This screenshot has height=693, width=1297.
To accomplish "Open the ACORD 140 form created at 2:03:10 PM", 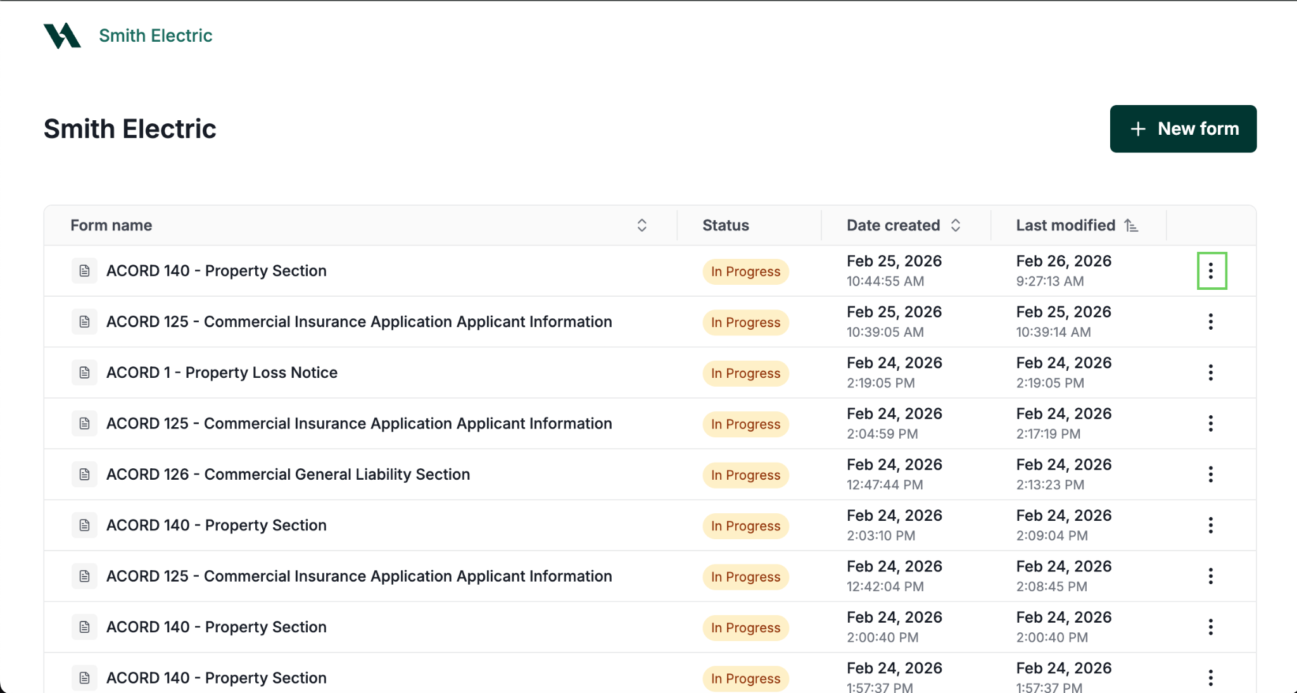I will point(217,525).
